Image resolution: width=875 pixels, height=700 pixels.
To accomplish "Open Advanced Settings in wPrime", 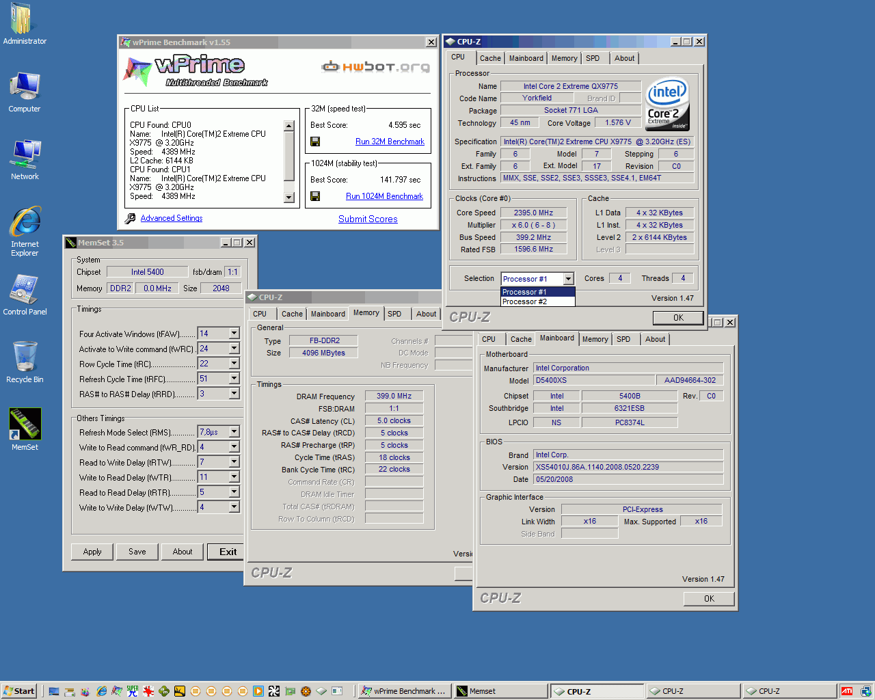I will [x=172, y=218].
